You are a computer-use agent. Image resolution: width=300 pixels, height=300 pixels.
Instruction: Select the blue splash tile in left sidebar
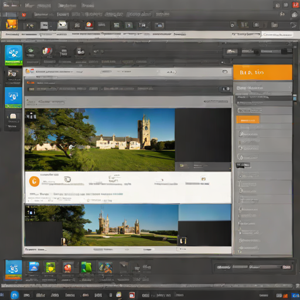point(13,55)
